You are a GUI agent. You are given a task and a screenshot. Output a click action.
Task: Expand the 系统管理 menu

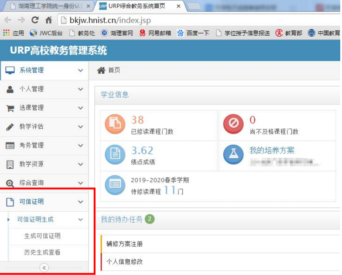pyautogui.click(x=44, y=70)
